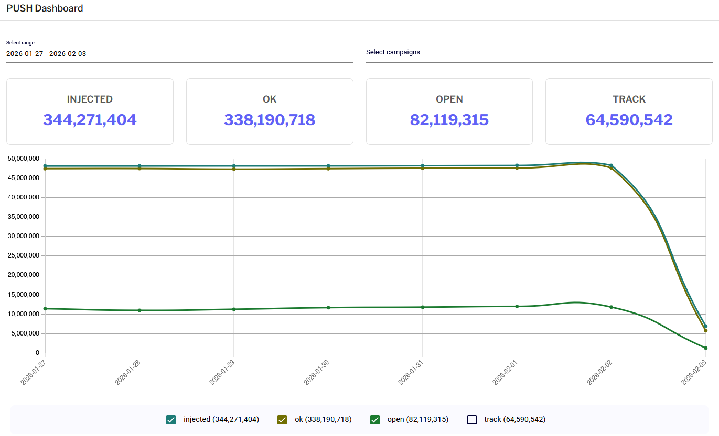The height and width of the screenshot is (436, 719).
Task: Toggle the injected series checkbox
Action: click(x=170, y=420)
